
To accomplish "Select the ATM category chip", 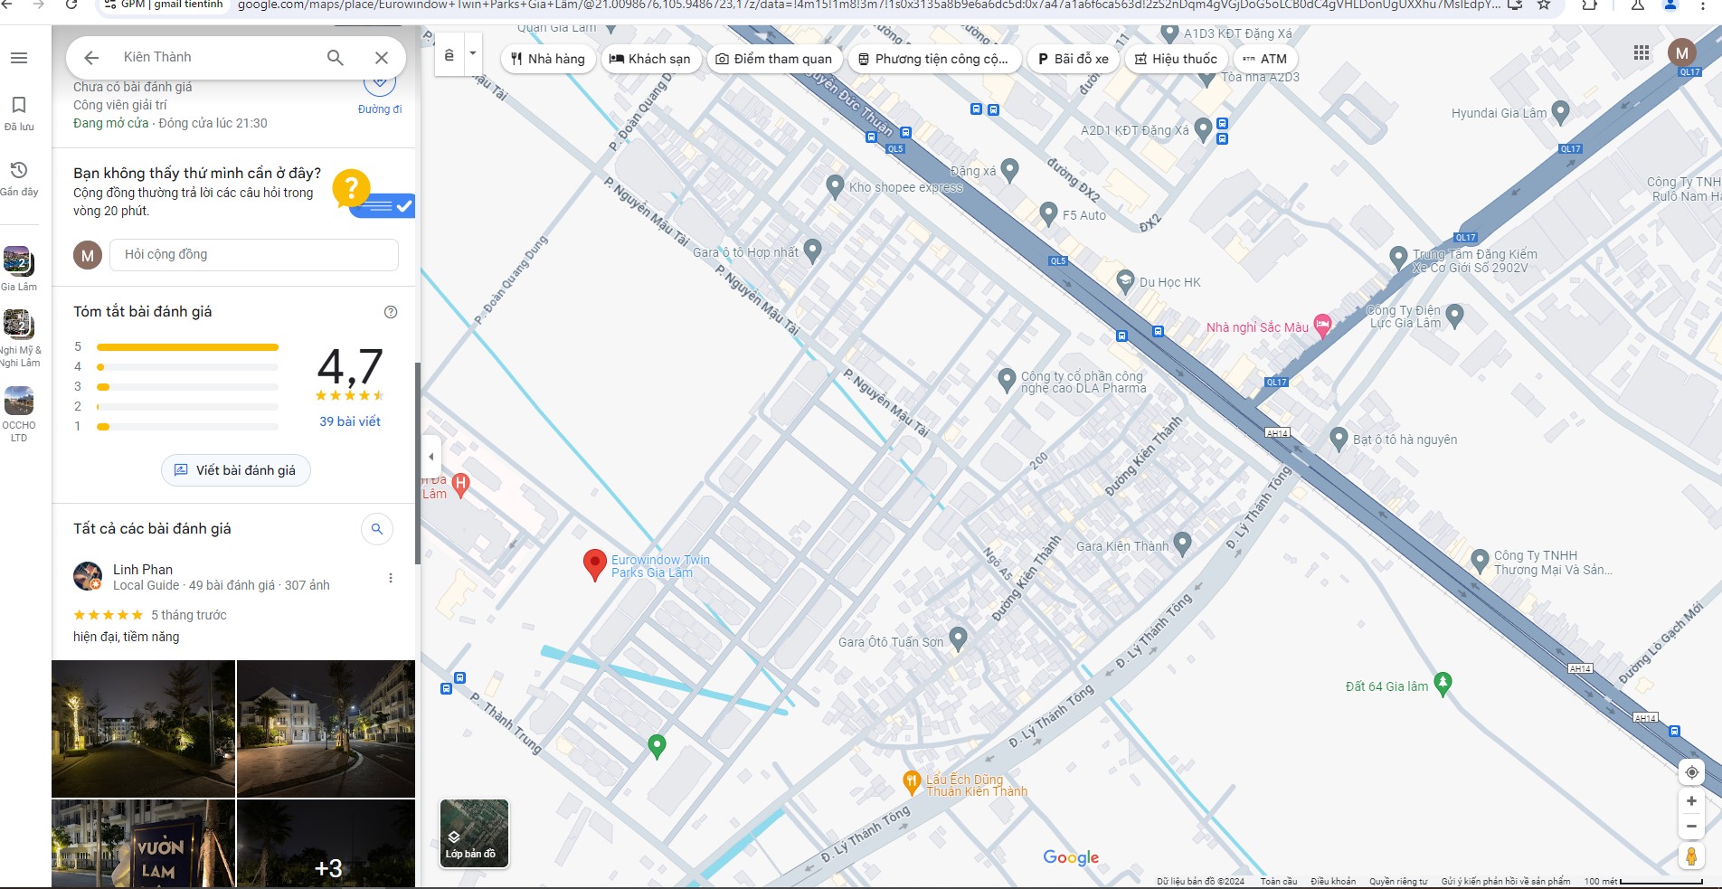I will coord(1265,59).
